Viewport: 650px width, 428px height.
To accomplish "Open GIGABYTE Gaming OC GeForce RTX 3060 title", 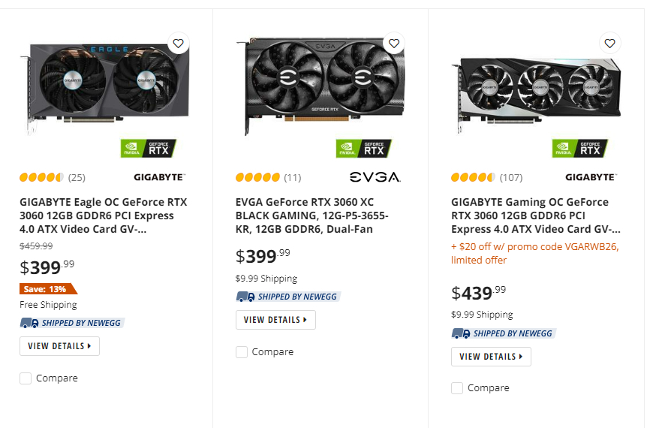I will click(535, 216).
